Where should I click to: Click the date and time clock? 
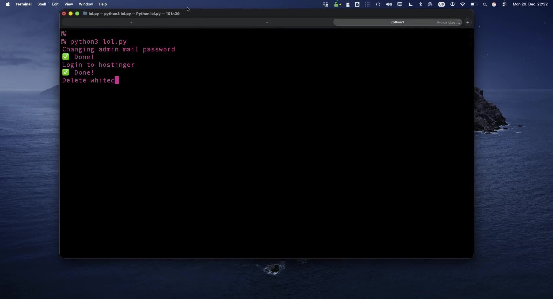click(x=530, y=4)
